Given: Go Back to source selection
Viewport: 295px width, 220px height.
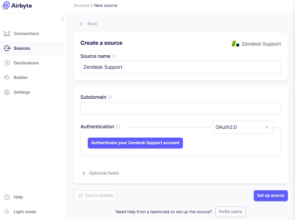Looking at the screenshot, I should (x=92, y=24).
